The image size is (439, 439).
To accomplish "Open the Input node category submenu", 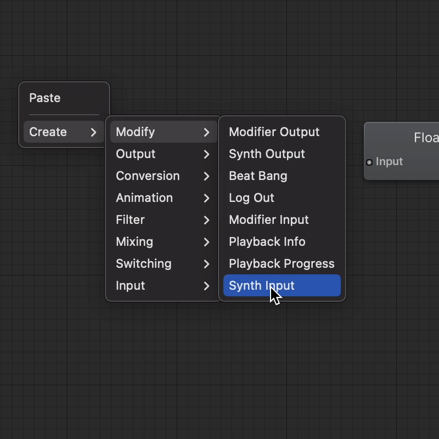I will pos(162,286).
